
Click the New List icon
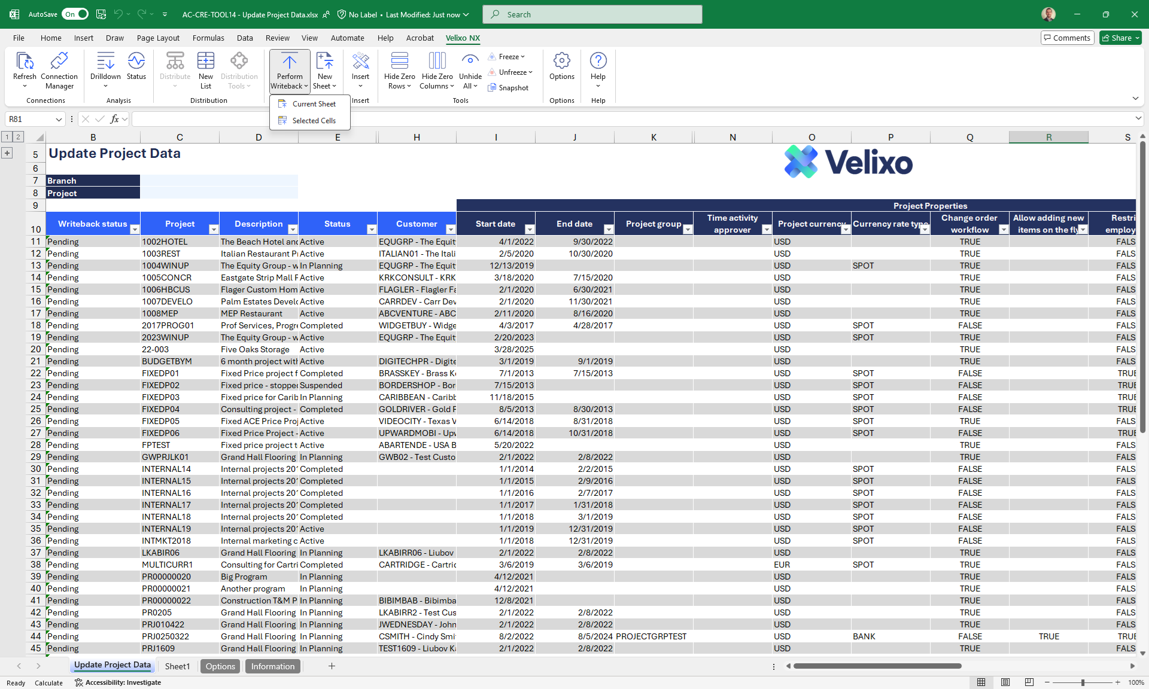[205, 62]
